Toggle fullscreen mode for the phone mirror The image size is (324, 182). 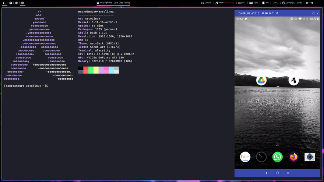273,13
